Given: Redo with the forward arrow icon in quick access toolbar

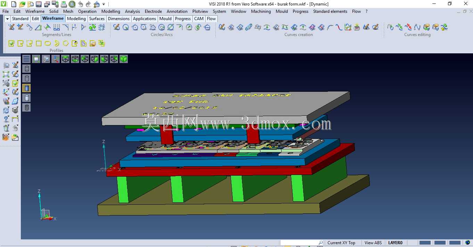Looking at the screenshot, I should [x=89, y=4].
